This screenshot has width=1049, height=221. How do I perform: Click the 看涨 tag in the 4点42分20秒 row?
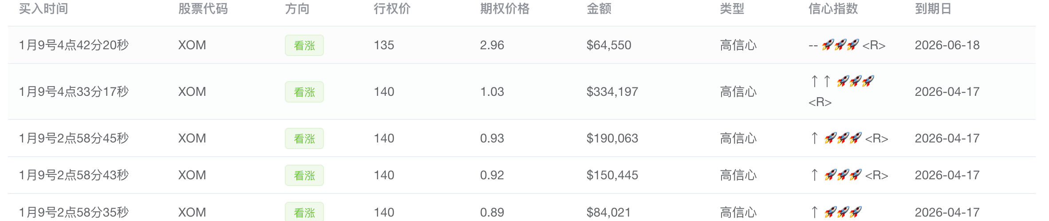tap(304, 45)
